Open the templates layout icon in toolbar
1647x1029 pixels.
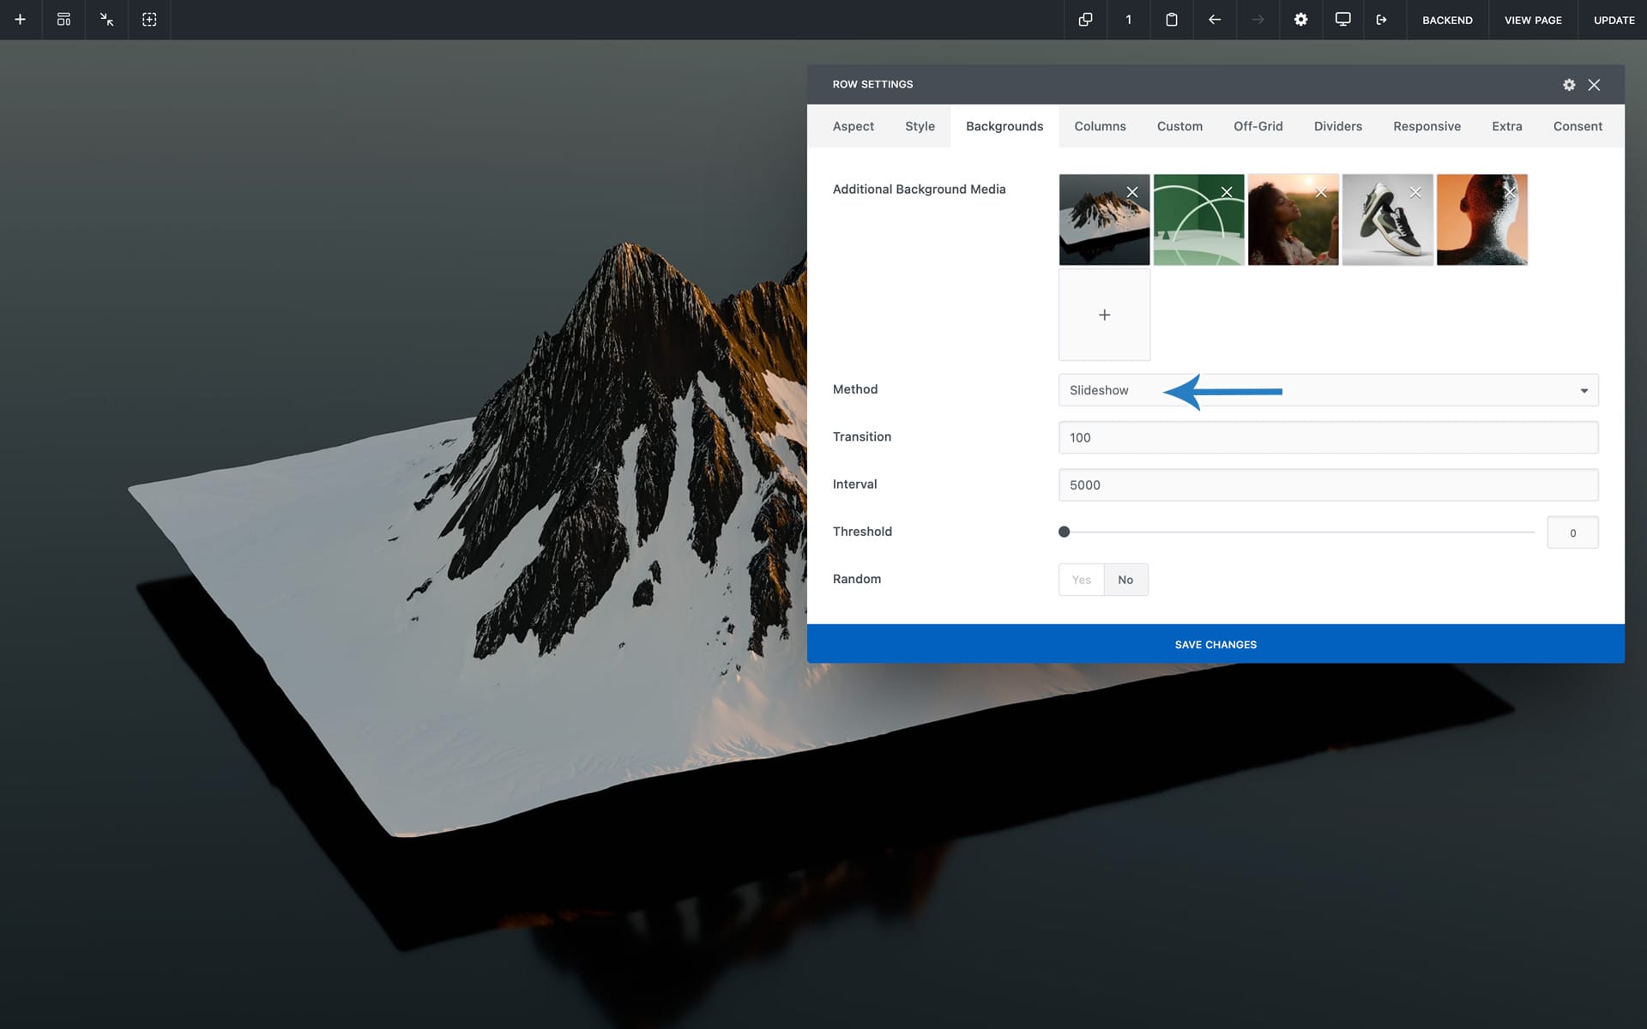63,20
